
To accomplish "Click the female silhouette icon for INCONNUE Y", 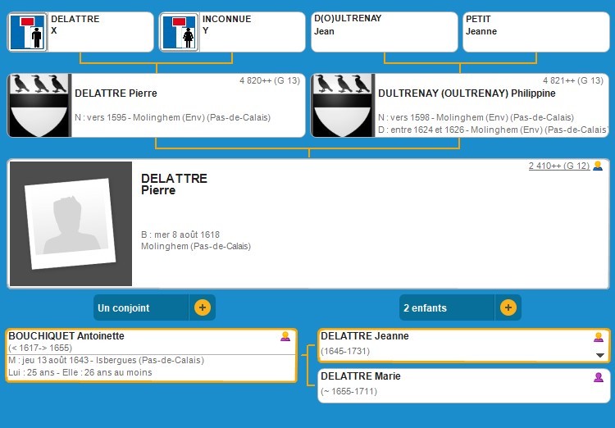I will [x=180, y=32].
